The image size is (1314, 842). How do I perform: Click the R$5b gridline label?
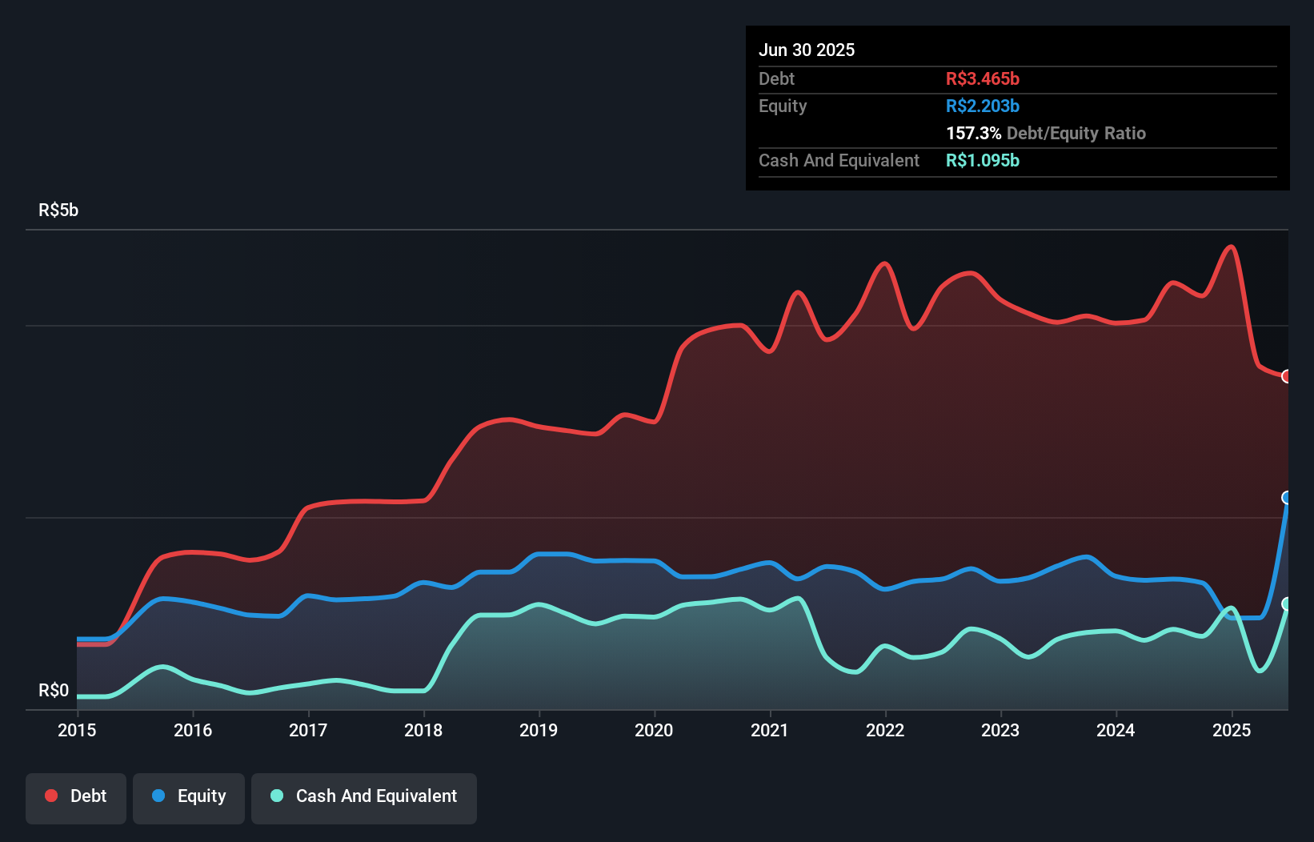(x=58, y=210)
